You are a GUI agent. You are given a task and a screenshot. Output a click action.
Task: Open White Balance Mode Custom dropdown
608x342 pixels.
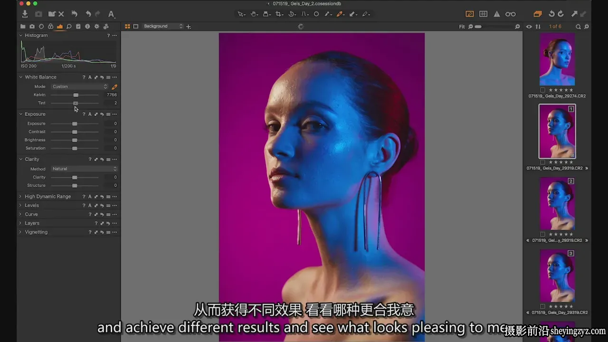(79, 86)
